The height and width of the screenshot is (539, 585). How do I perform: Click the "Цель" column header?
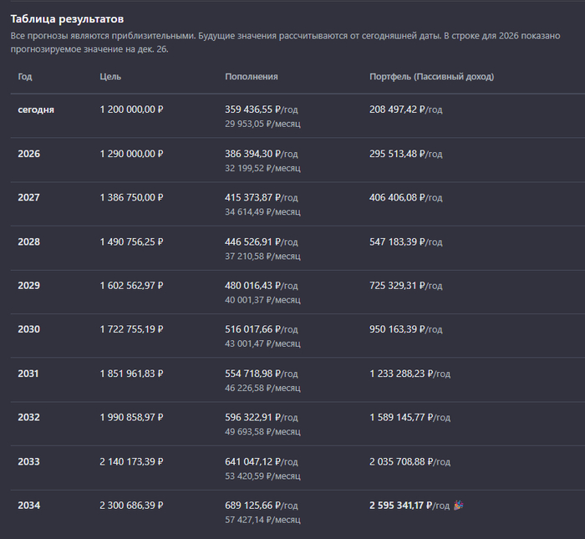pos(110,77)
